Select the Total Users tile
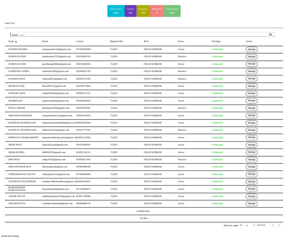 click(x=116, y=11)
